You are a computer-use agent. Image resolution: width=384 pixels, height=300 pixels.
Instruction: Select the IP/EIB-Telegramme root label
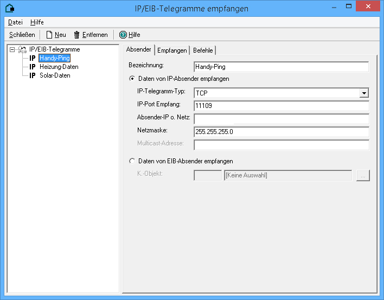click(x=55, y=49)
